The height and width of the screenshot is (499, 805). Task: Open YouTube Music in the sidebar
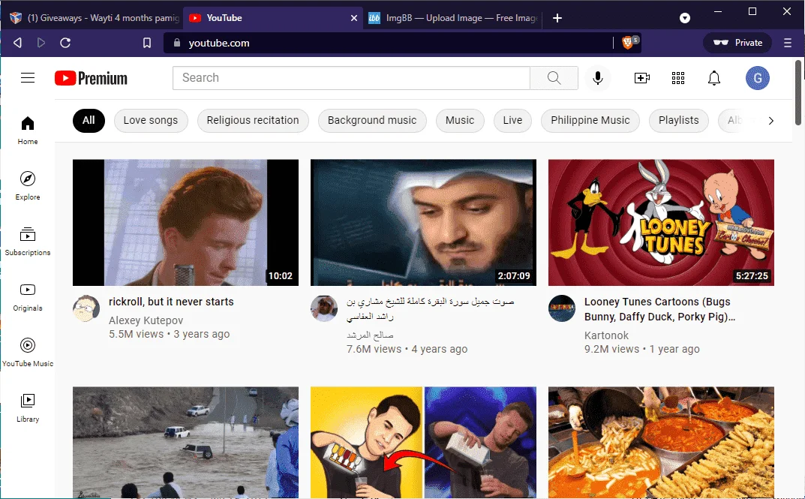(28, 352)
